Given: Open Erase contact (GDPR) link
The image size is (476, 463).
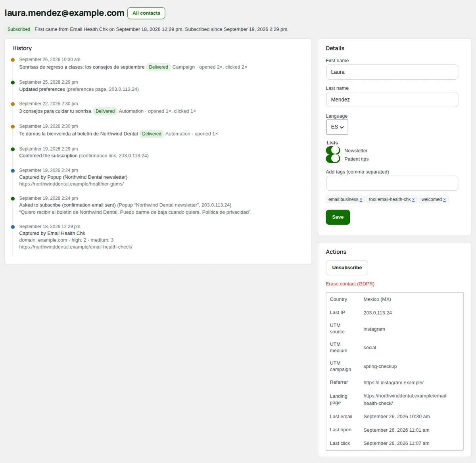Looking at the screenshot, I should pyautogui.click(x=350, y=284).
